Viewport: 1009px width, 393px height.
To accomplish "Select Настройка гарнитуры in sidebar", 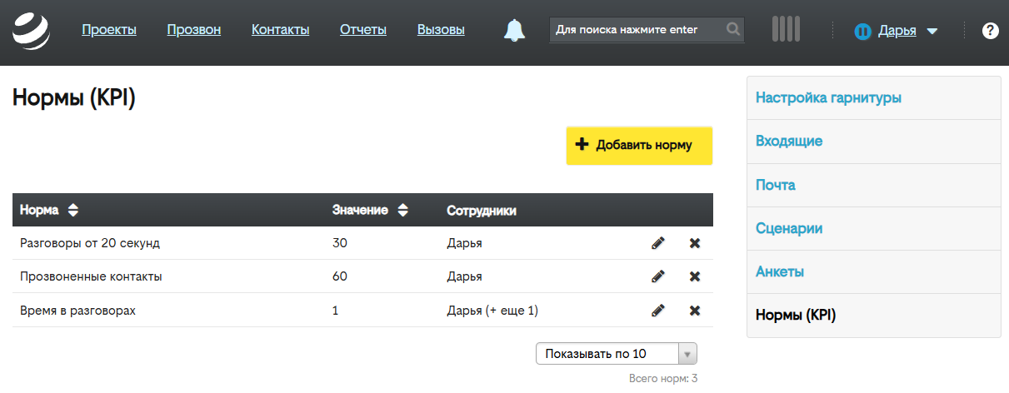I will pos(873,98).
